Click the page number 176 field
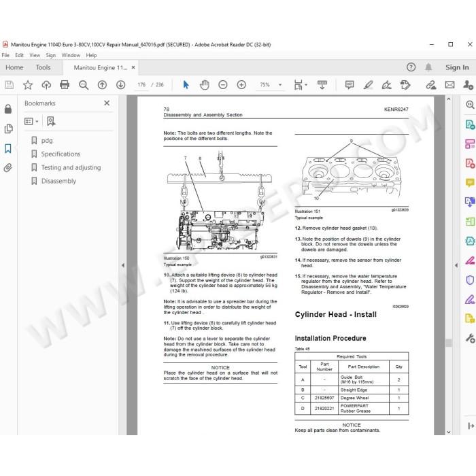This screenshot has width=476, height=476. click(x=141, y=85)
